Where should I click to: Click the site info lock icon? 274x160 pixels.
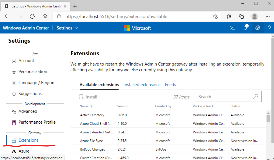(x=59, y=16)
